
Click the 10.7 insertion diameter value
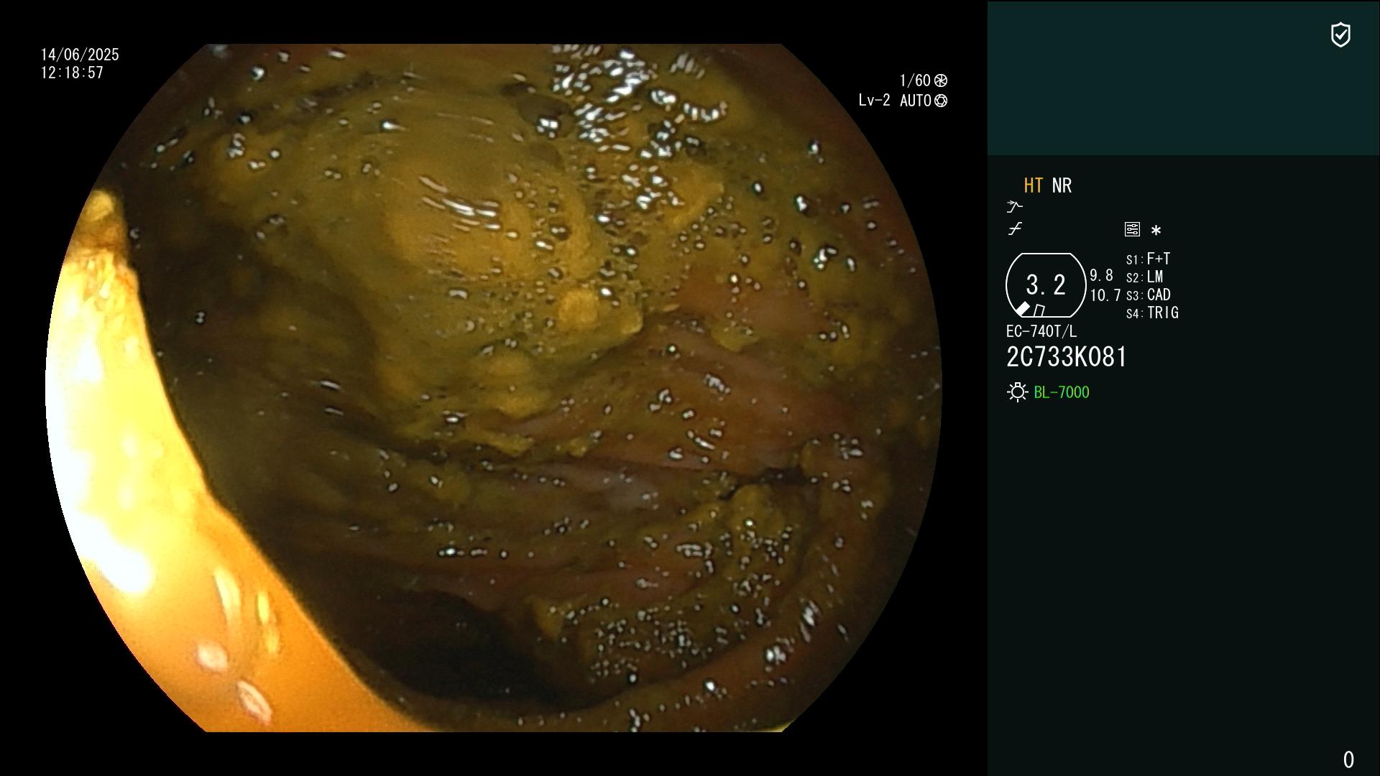click(1105, 295)
